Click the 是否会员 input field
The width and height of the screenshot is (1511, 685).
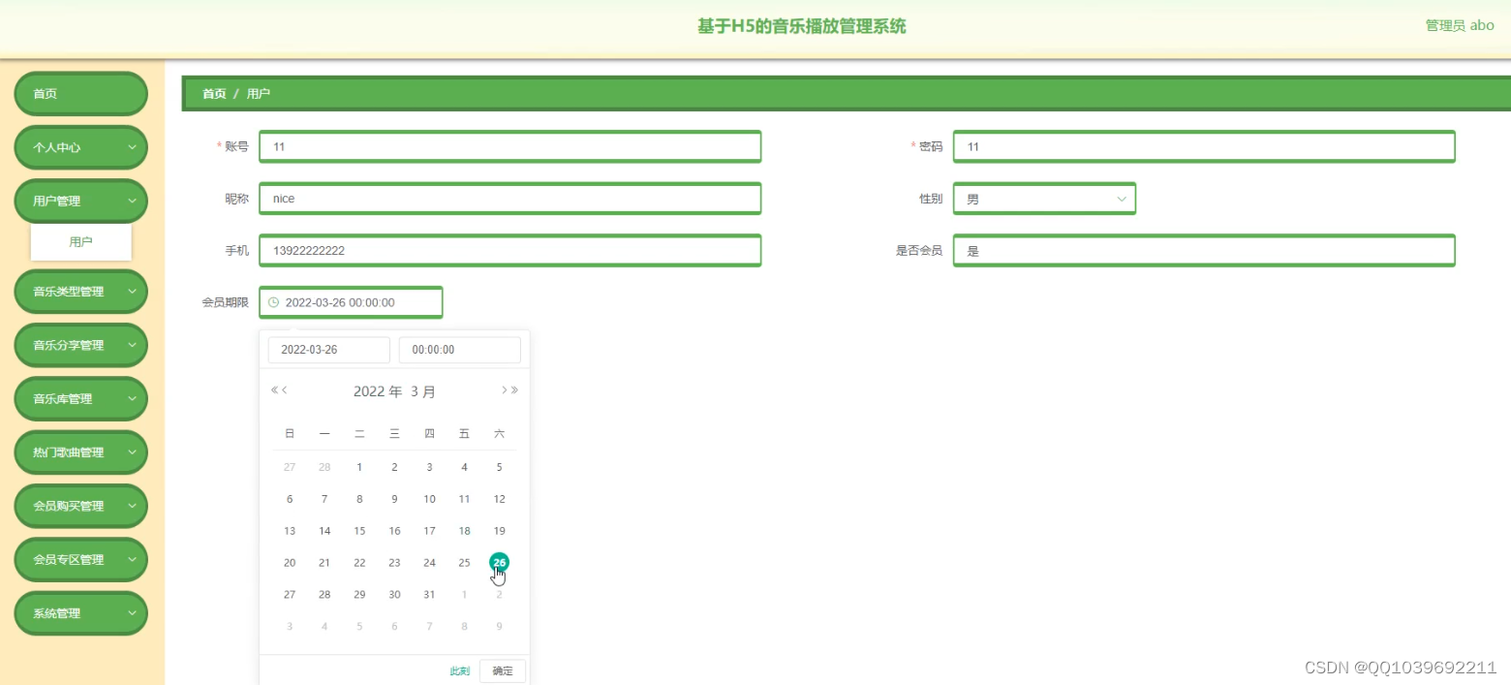click(x=1204, y=250)
